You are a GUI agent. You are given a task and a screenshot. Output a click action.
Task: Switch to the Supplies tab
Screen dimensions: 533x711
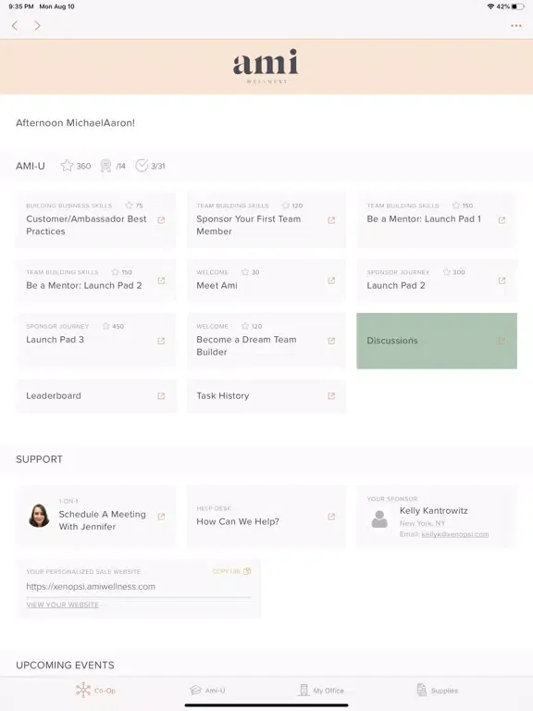click(437, 690)
